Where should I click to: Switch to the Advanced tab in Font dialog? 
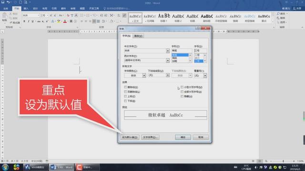click(x=138, y=36)
